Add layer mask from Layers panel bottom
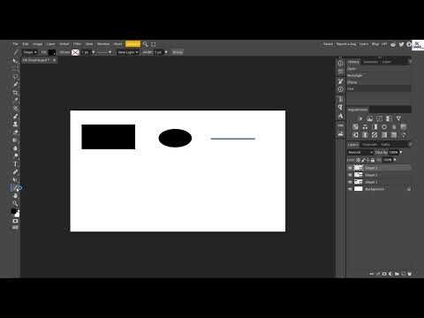The image size is (424, 318). pyautogui.click(x=384, y=274)
